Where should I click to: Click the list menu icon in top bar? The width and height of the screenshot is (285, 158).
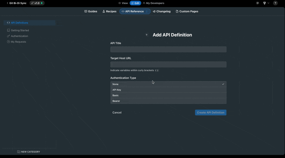258,3
